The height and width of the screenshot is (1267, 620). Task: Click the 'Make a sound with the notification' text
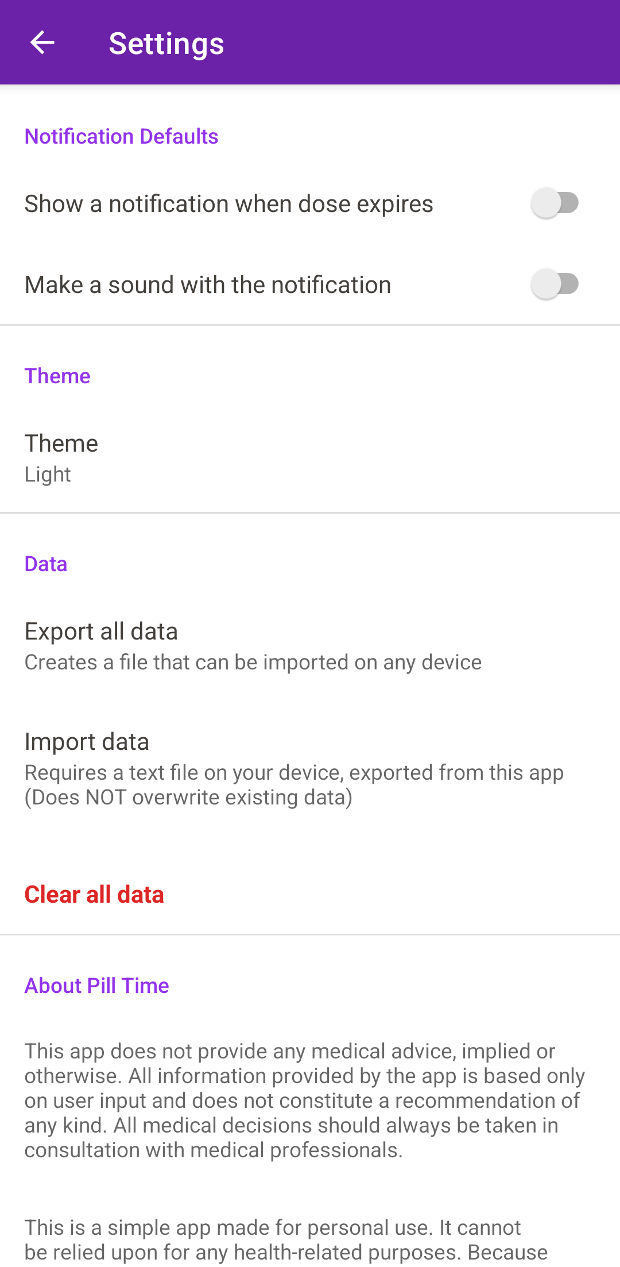(208, 285)
